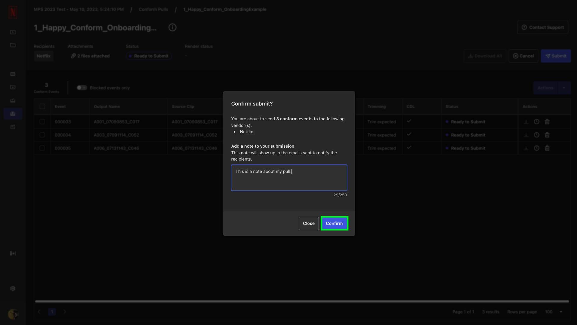Click the sidebar expand/collapse icon

point(13,253)
